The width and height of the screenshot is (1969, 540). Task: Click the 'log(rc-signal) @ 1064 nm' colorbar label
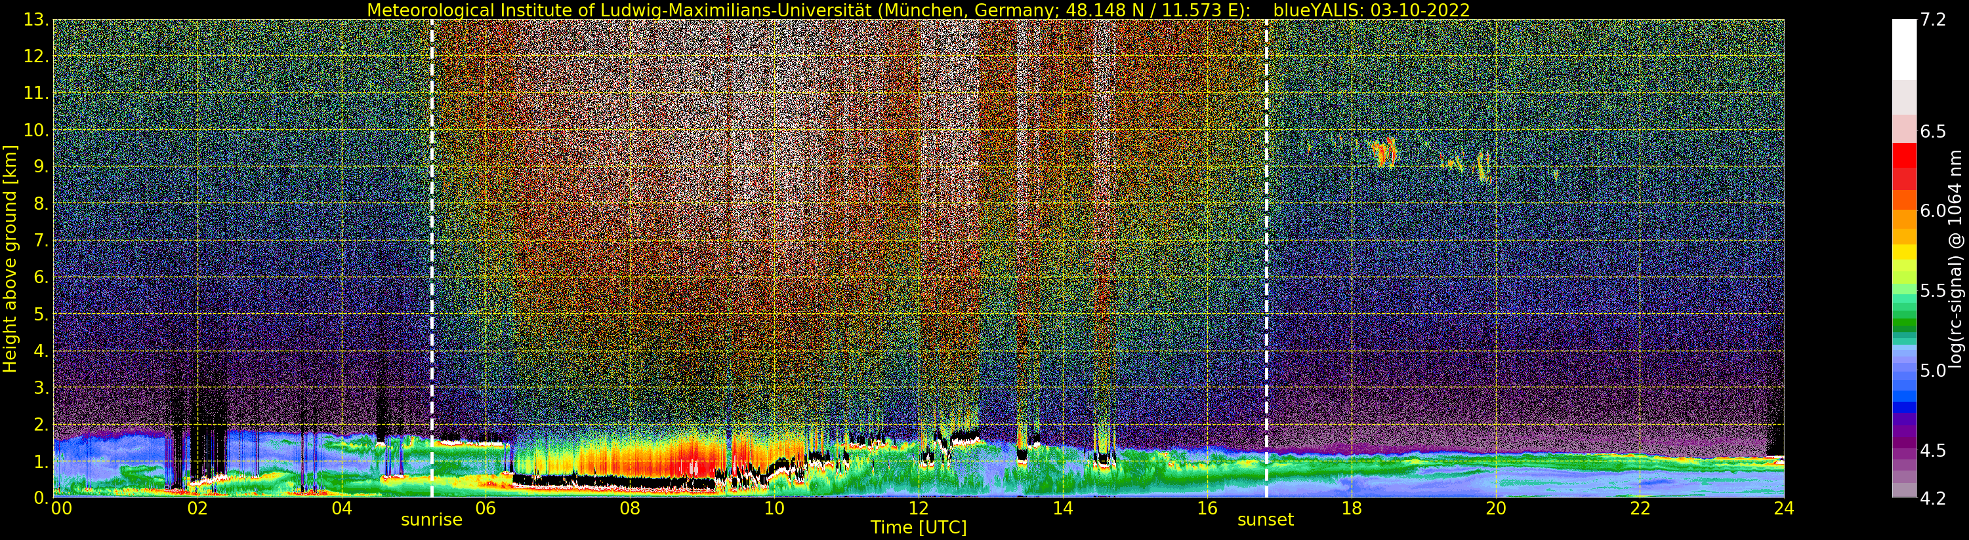coord(1956,259)
